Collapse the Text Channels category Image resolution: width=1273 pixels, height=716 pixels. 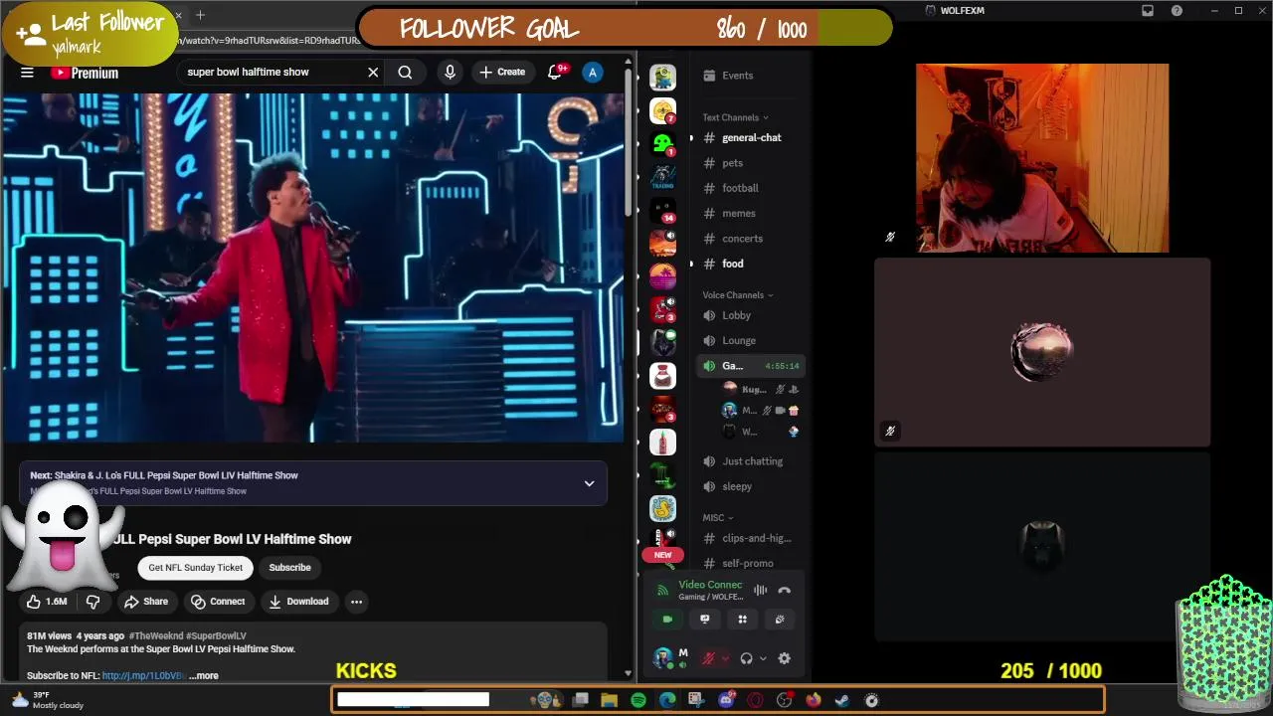pos(735,117)
